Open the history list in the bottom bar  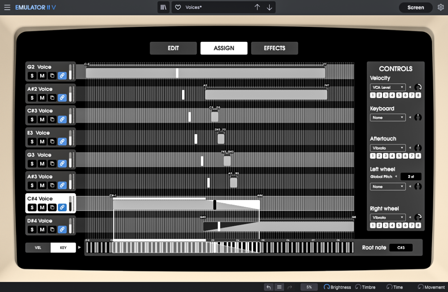click(x=279, y=287)
